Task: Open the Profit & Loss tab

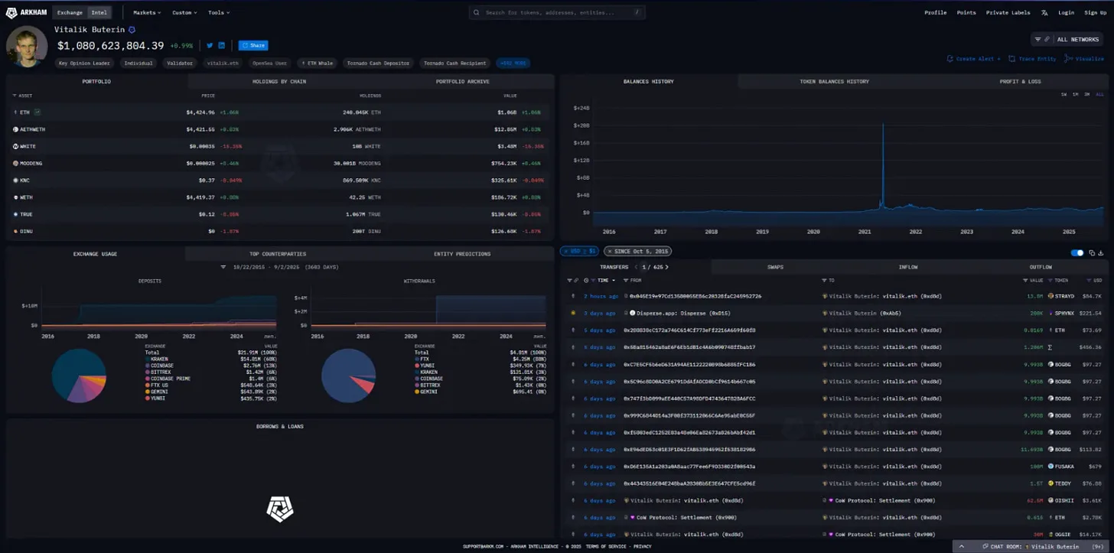Action: (1020, 81)
